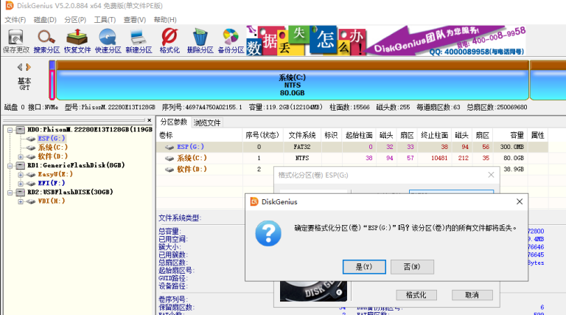The width and height of the screenshot is (566, 315).
Task: Go to the previous disk with left arrow
Action: (x=19, y=67)
